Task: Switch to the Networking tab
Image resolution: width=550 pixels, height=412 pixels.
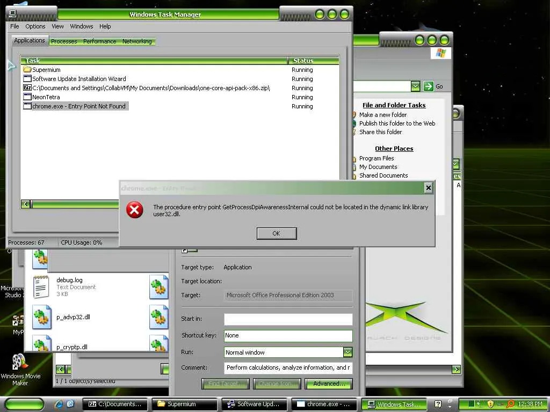Action: coord(137,41)
